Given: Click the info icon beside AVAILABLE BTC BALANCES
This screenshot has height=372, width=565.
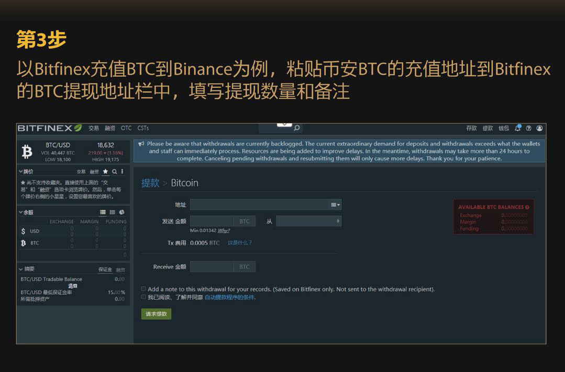Looking at the screenshot, I should (x=527, y=207).
